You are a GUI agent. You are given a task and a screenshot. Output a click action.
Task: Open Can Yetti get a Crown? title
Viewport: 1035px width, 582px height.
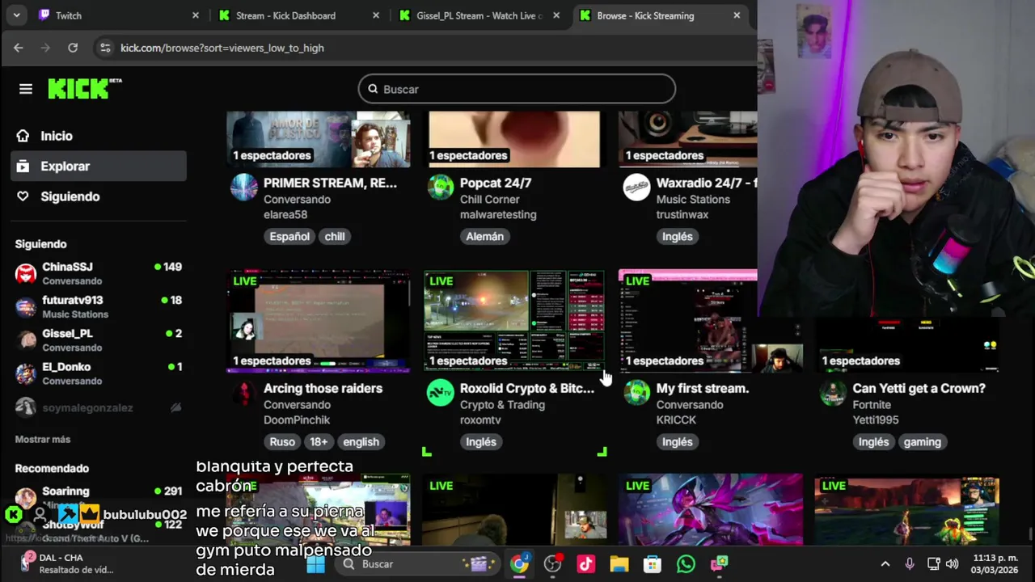pyautogui.click(x=919, y=388)
